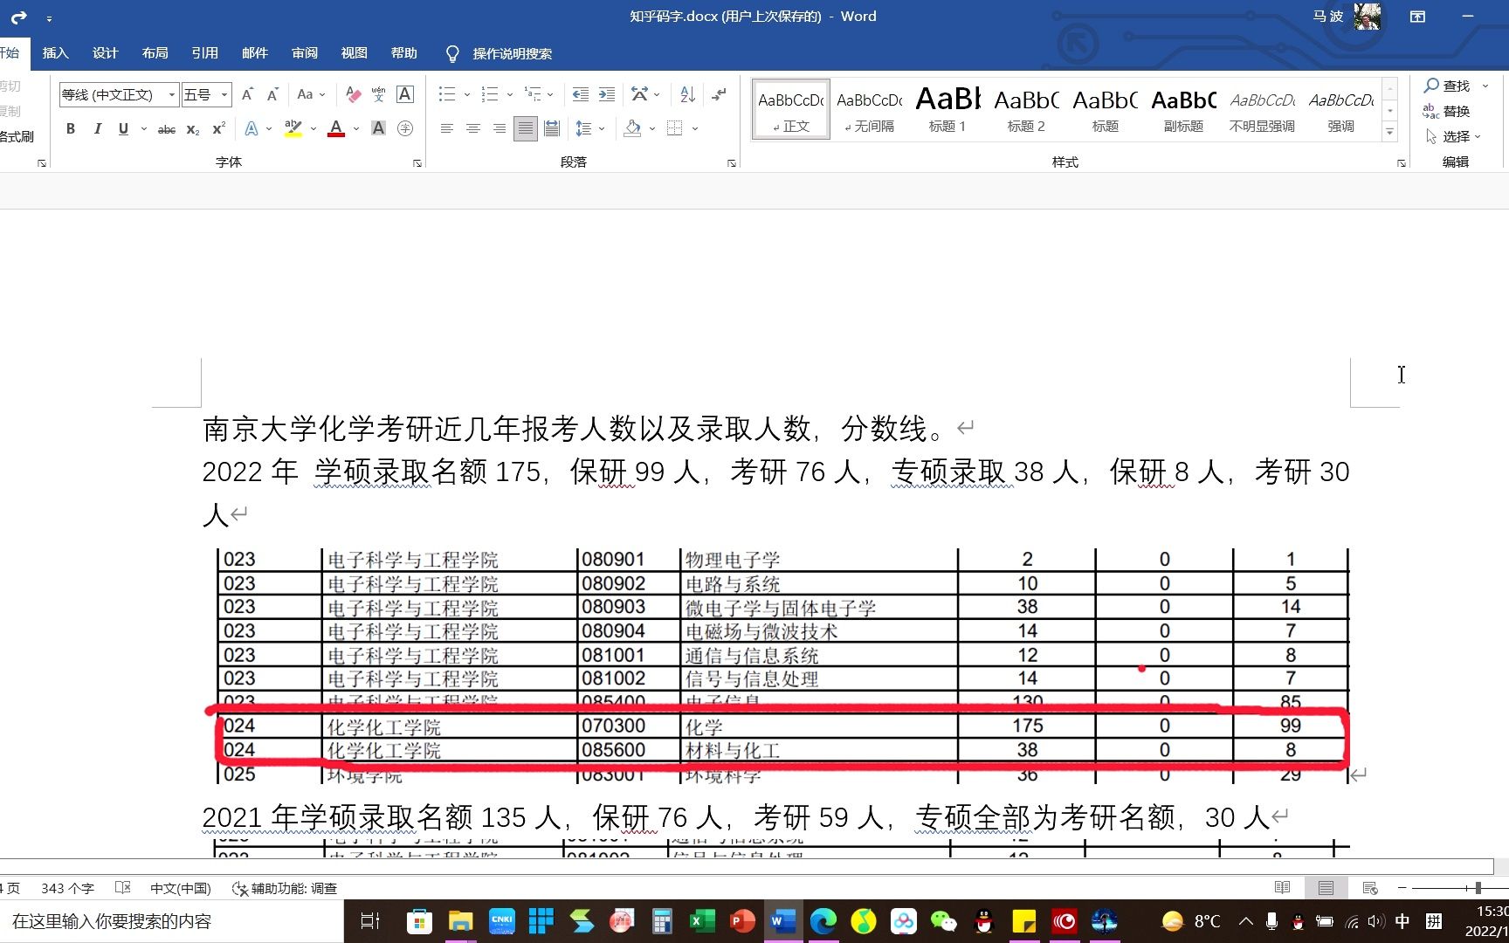The width and height of the screenshot is (1509, 943).
Task: Toggle bold formatting
Action: [x=71, y=128]
